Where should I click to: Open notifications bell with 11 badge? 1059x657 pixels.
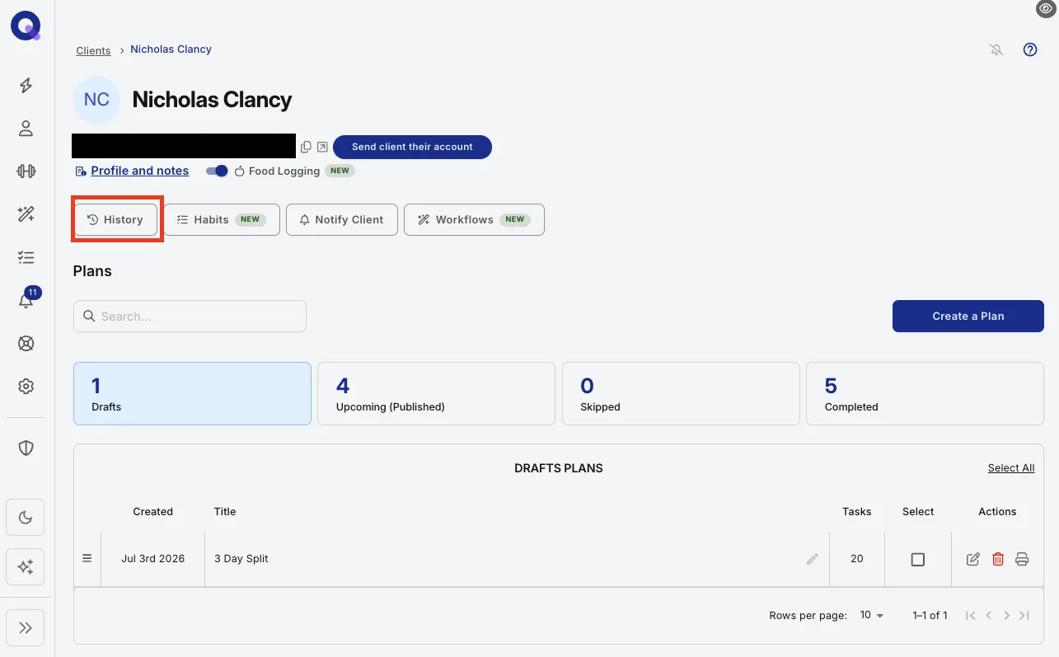click(x=27, y=298)
